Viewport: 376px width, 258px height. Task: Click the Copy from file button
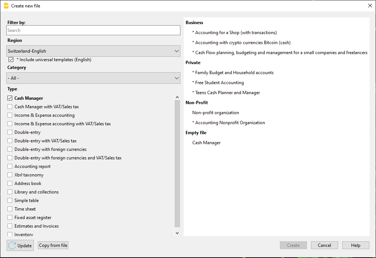(x=53, y=245)
